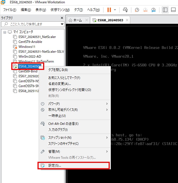Click the Send Ctrl-Alt-Del toolbar icon

click(125, 10)
